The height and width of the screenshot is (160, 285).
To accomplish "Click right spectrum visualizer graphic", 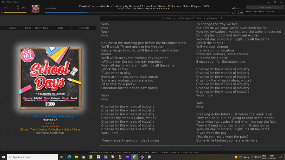I will click(237, 8).
